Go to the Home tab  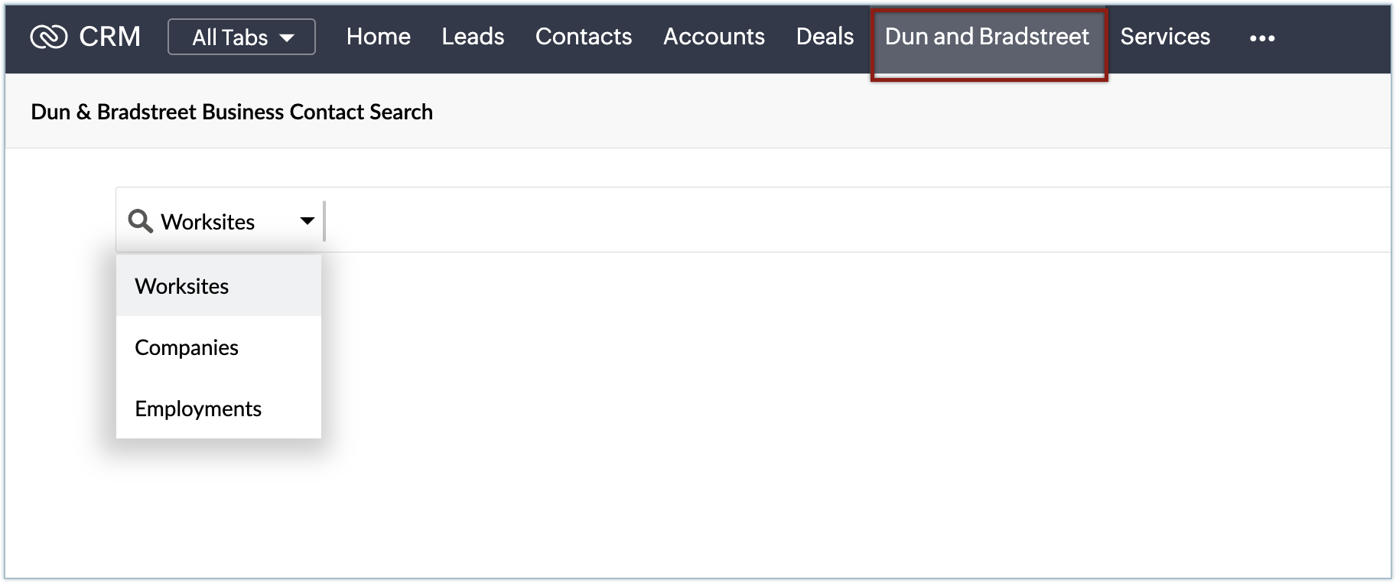(378, 37)
